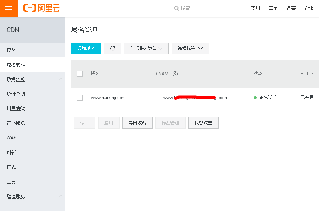Open the 选择标签 dropdown
Screen dimensions: 319x211
[190, 49]
